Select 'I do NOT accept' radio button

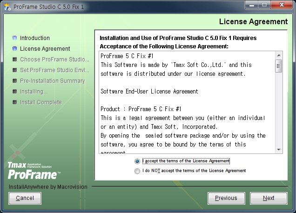[x=137, y=171]
